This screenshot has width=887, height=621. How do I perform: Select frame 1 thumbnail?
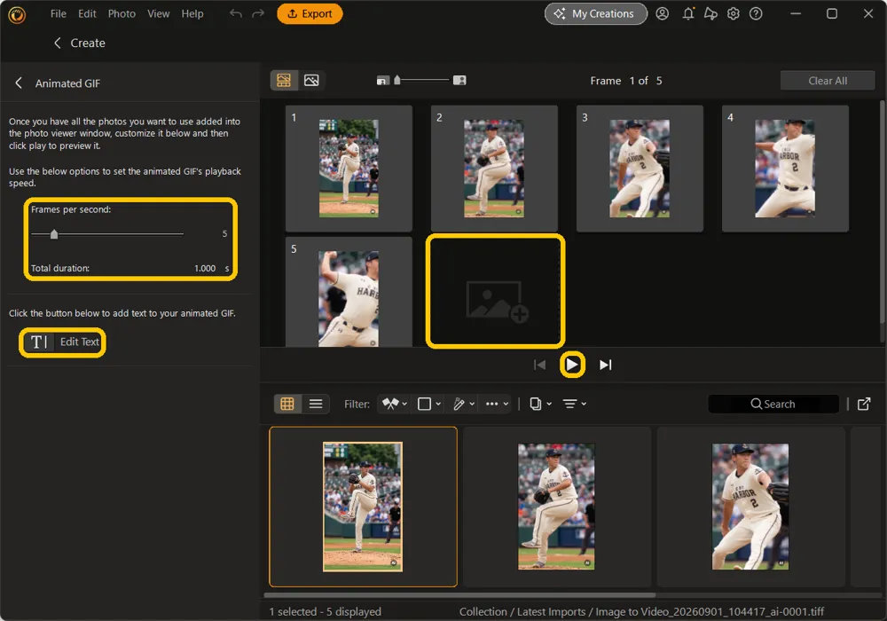(x=349, y=169)
